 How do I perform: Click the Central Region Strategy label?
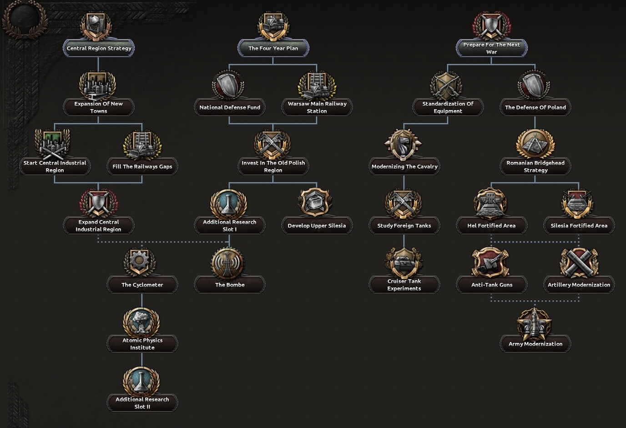pos(99,48)
